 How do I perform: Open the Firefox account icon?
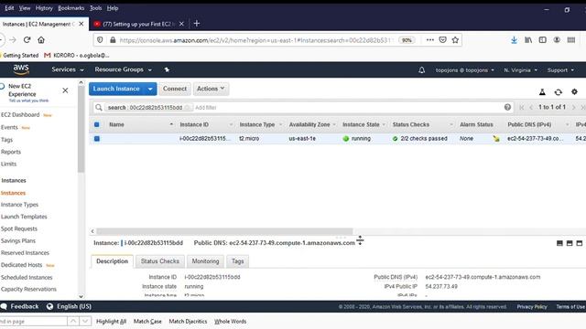pos(557,40)
